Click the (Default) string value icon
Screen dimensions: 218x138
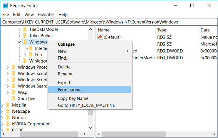100,37
